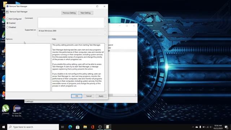The image size is (231, 130).
Task: Open the uTorrent desktop shortcut
Action: (6, 109)
